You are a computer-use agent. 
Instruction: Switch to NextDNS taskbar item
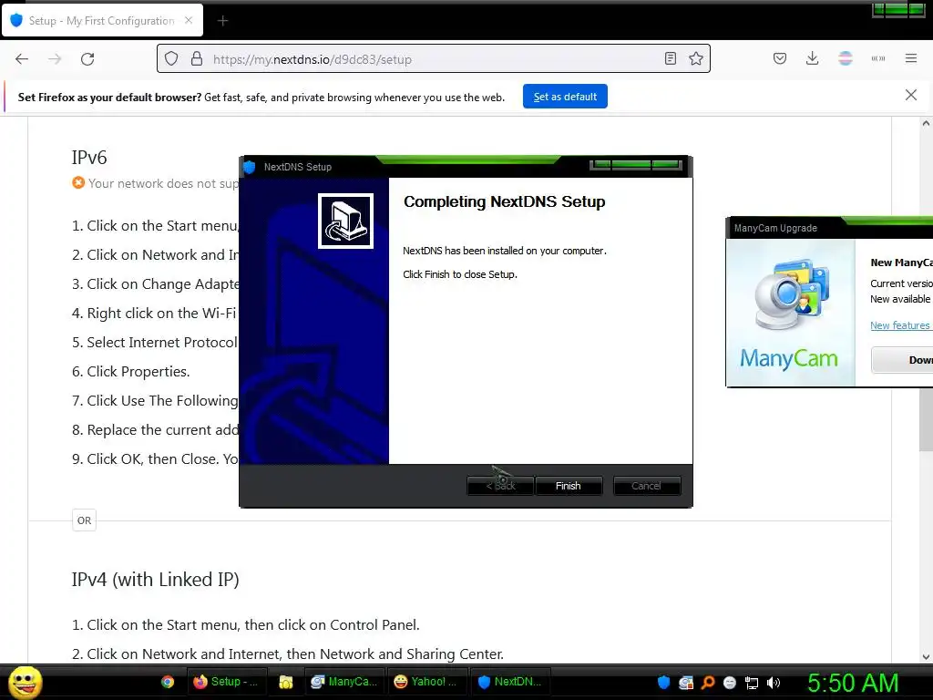coord(510,682)
